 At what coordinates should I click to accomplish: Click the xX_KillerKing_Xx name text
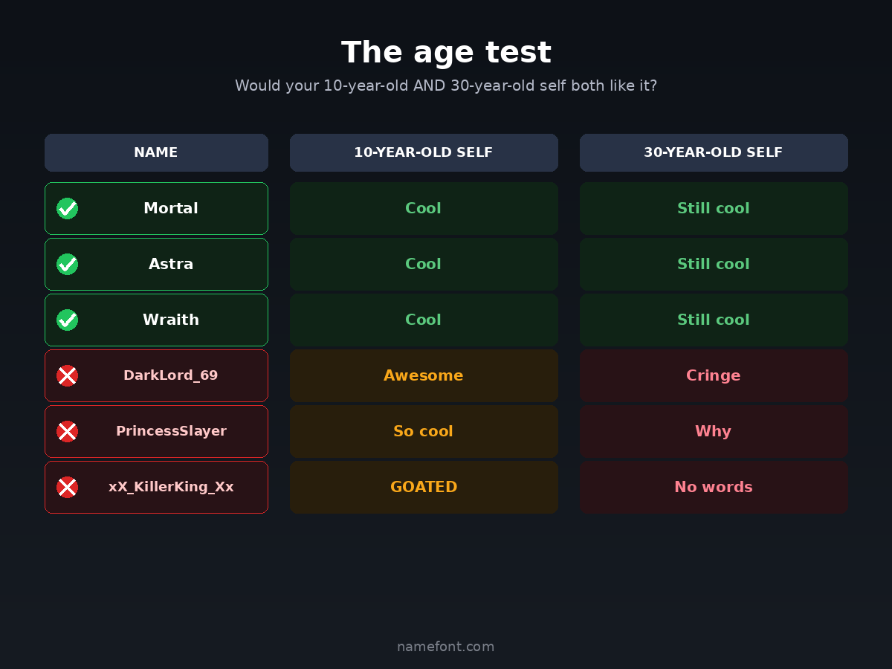click(x=171, y=488)
